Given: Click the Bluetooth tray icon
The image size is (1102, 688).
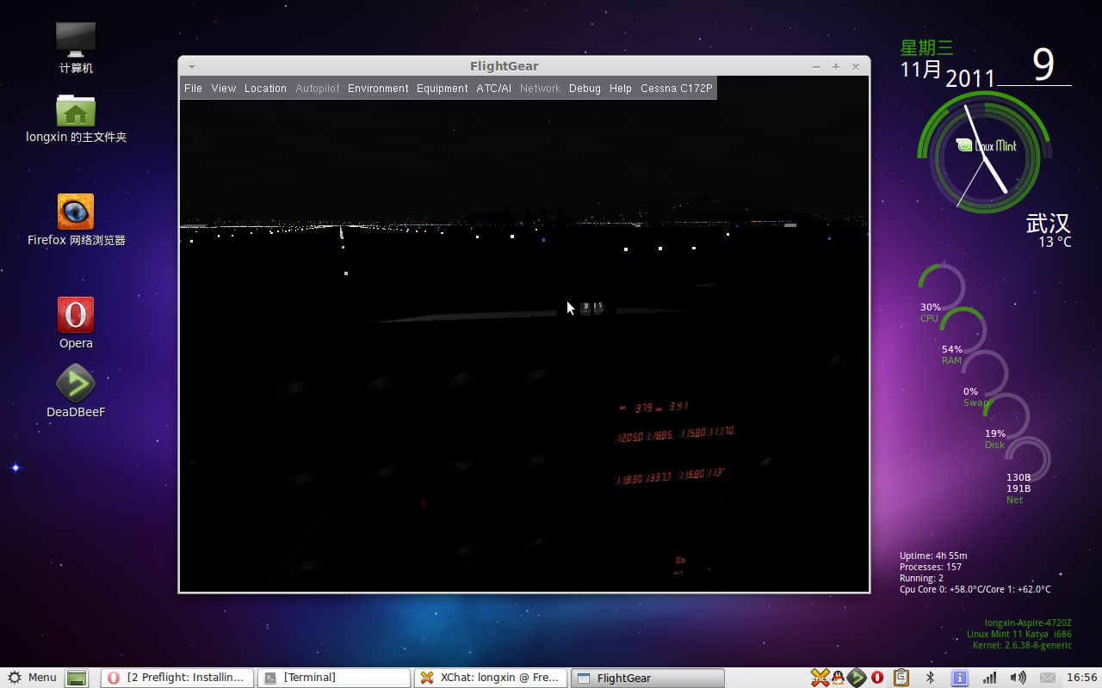Looking at the screenshot, I should pyautogui.click(x=930, y=678).
